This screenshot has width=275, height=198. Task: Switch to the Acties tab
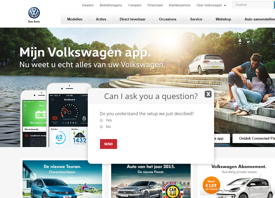(101, 19)
